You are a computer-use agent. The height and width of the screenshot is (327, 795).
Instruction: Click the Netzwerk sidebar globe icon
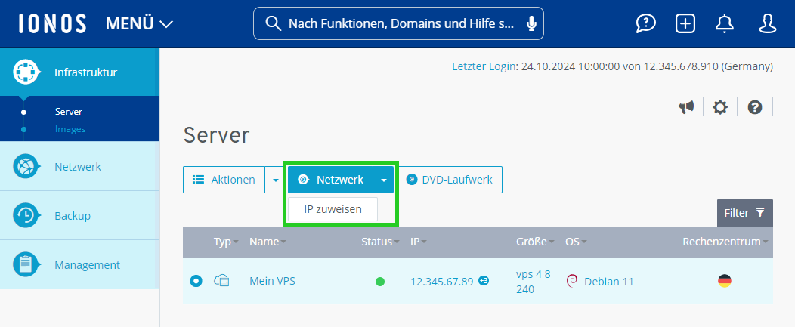pyautogui.click(x=26, y=166)
